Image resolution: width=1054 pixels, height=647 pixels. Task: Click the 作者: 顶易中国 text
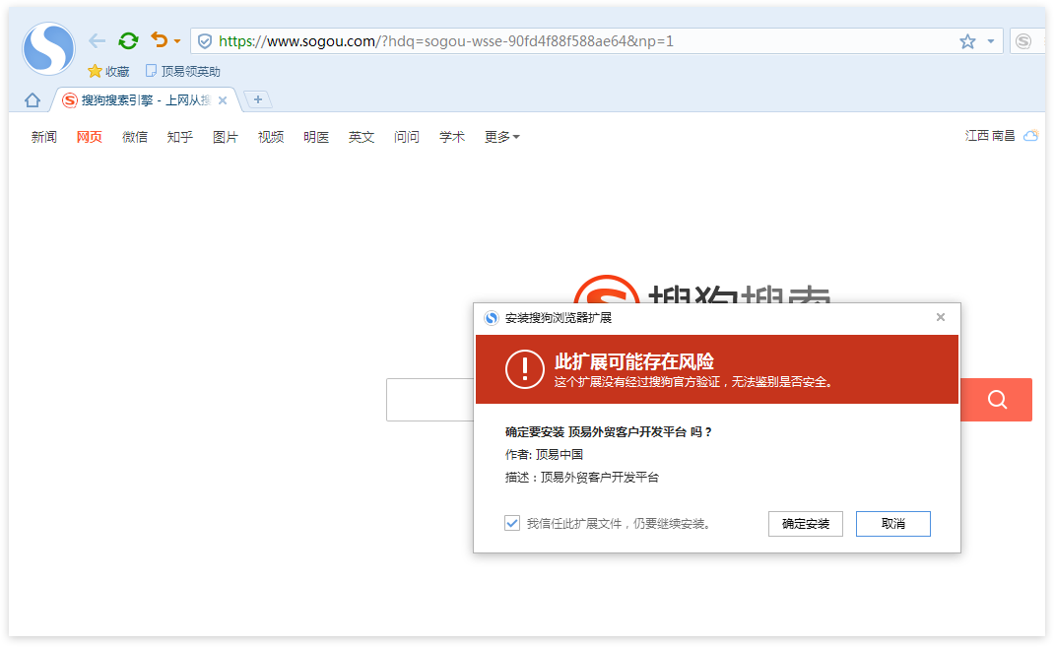click(544, 455)
